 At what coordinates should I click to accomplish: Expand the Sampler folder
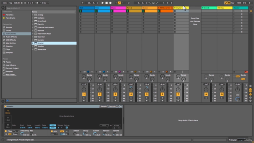point(33,40)
